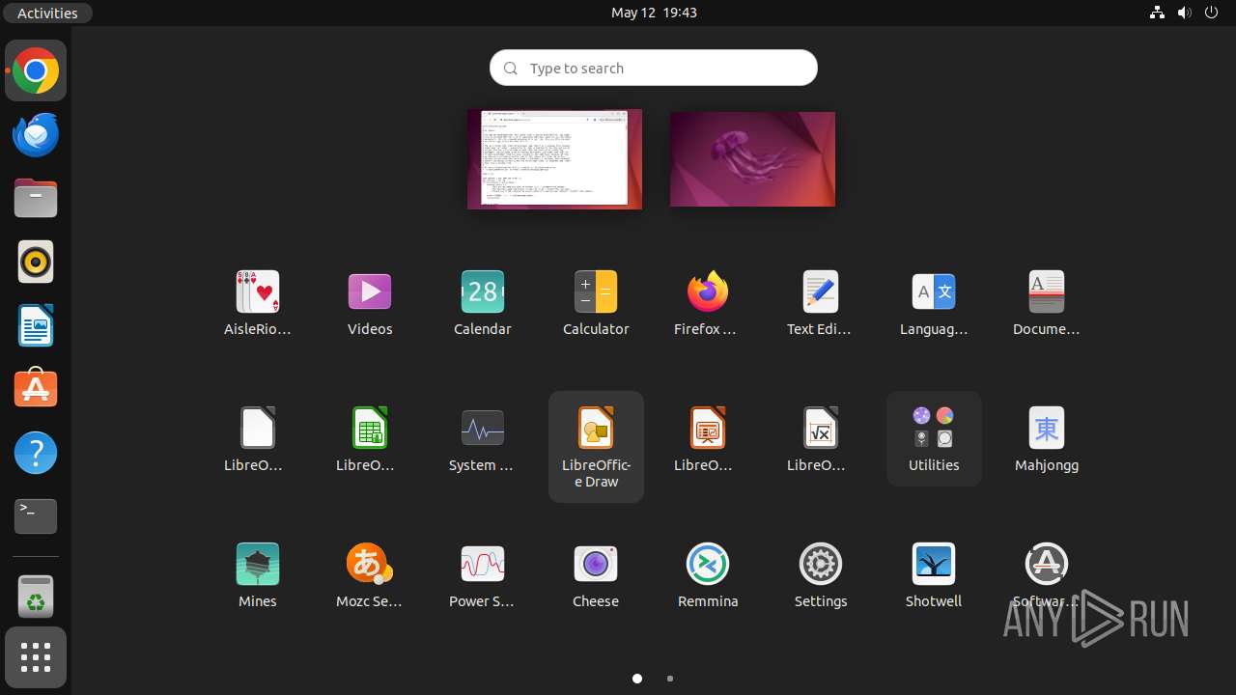Open Software & Updates app
1236x695 pixels.
[1047, 574]
